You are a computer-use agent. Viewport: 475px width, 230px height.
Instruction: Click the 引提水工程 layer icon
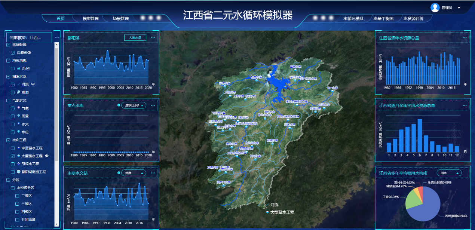18,164
